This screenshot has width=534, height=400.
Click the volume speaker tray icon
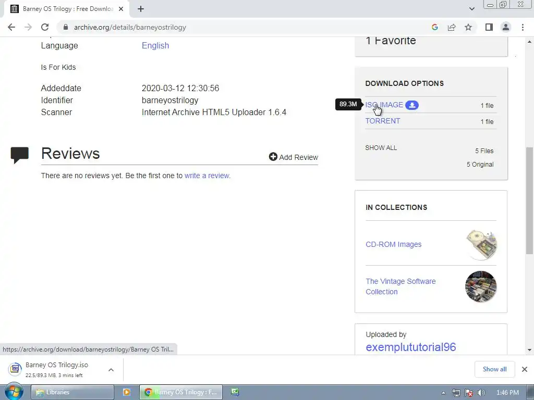tap(481, 393)
